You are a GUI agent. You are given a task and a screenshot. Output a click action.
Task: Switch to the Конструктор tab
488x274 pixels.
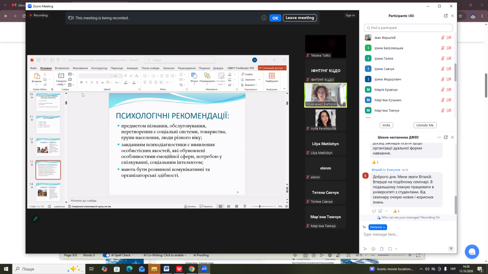[99, 68]
